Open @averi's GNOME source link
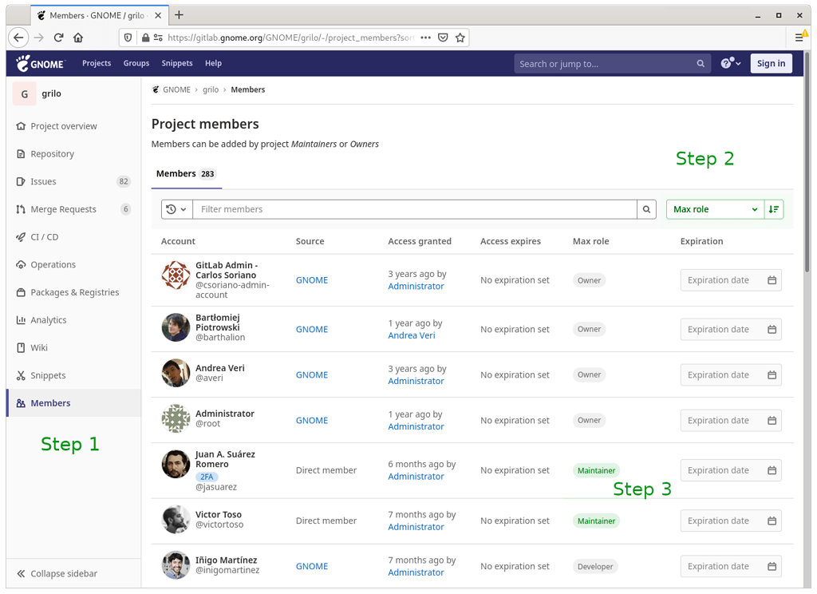The image size is (817, 594). click(x=311, y=374)
